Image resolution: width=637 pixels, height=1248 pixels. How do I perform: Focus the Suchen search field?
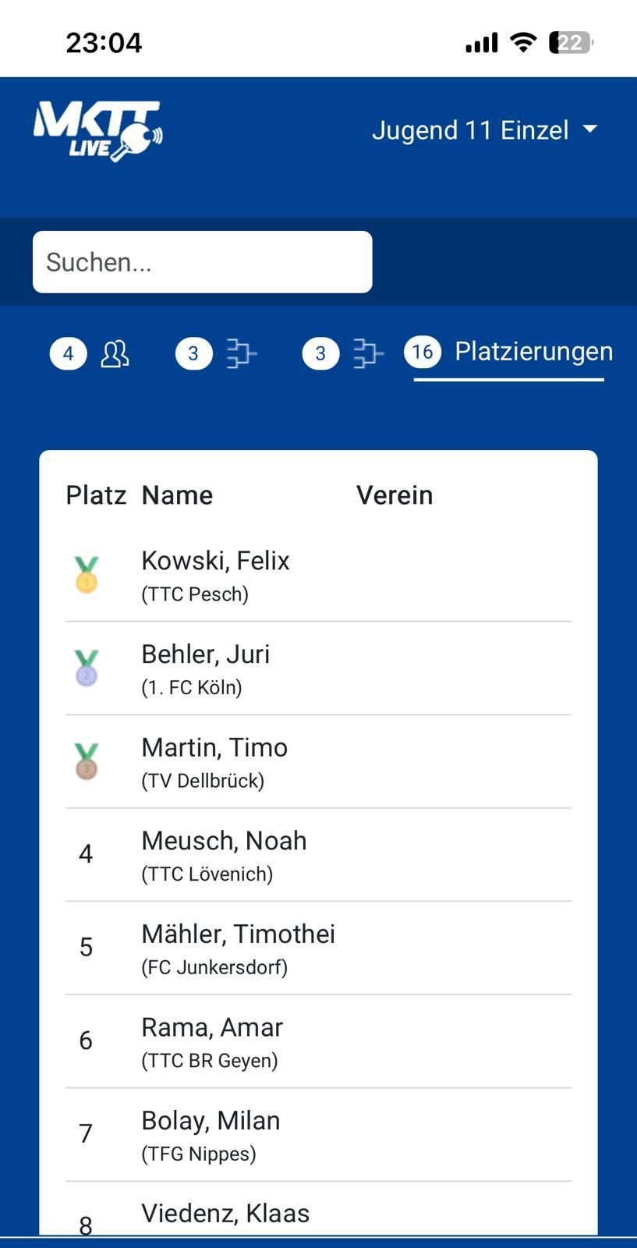coord(202,262)
